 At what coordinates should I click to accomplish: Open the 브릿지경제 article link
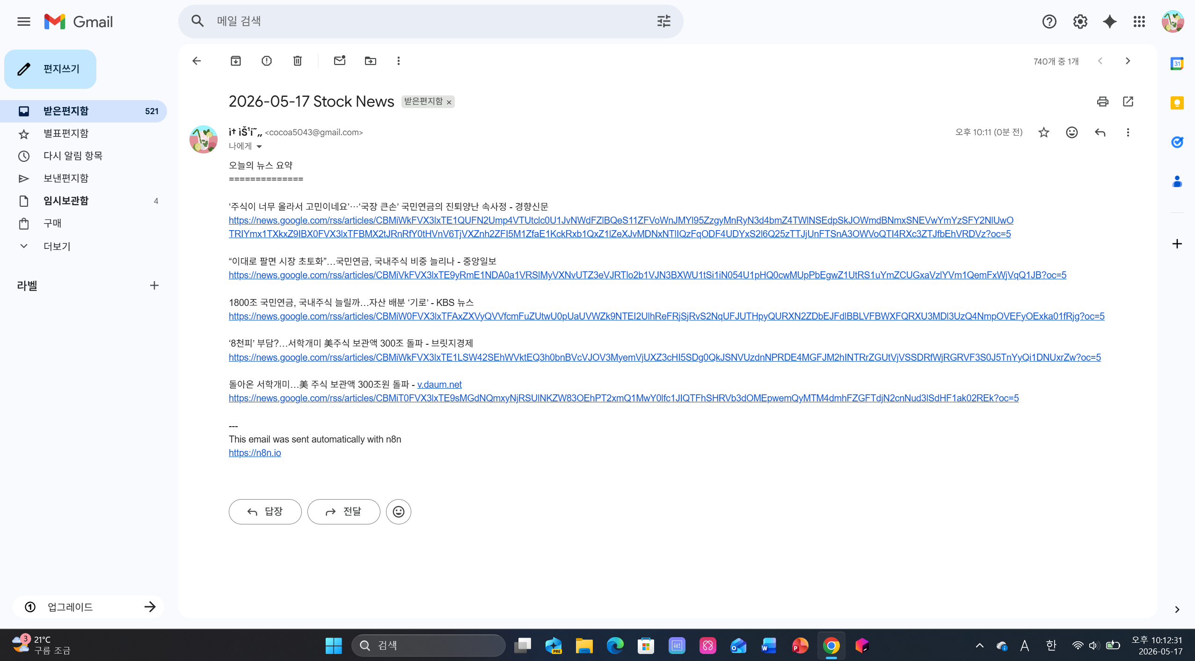pos(665,357)
